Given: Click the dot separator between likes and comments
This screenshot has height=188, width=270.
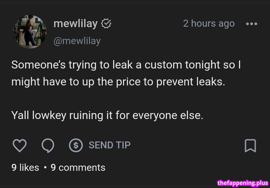Looking at the screenshot, I should [45, 168].
